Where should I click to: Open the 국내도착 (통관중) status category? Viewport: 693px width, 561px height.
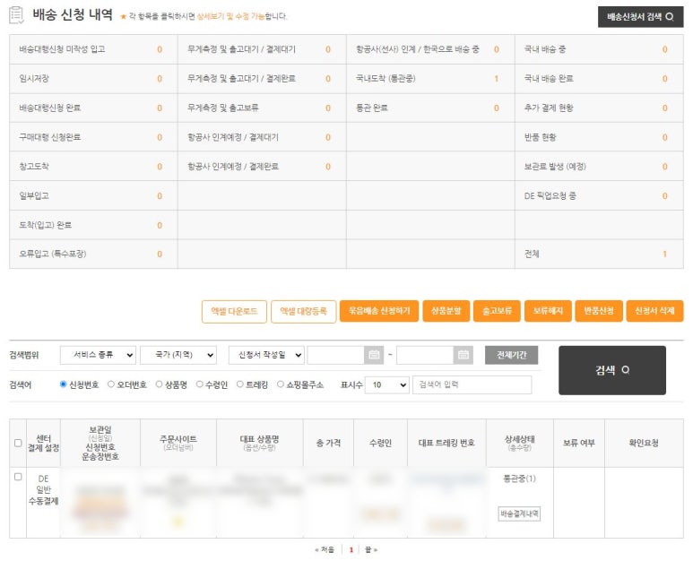point(385,79)
